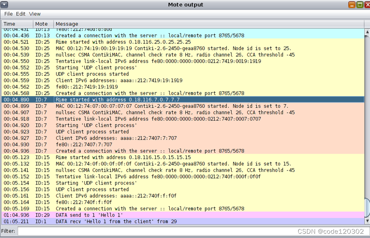The image size is (370, 238).
Task: Click into the Filter input field
Action: pos(193,231)
